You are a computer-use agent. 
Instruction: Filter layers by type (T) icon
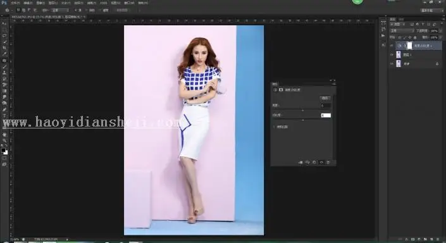tap(423, 25)
